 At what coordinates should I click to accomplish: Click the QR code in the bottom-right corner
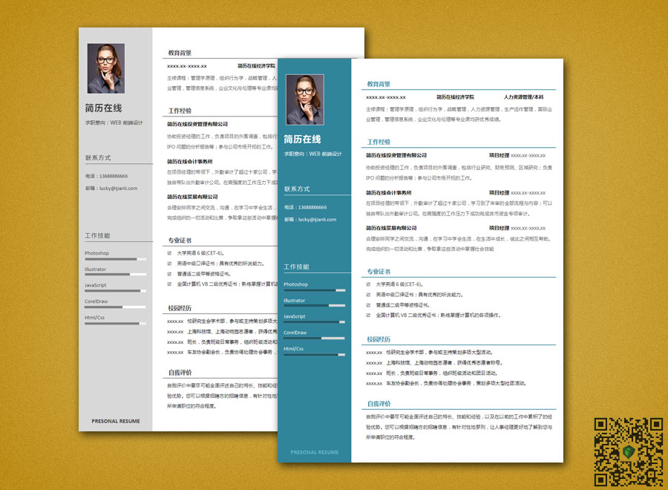tap(628, 453)
